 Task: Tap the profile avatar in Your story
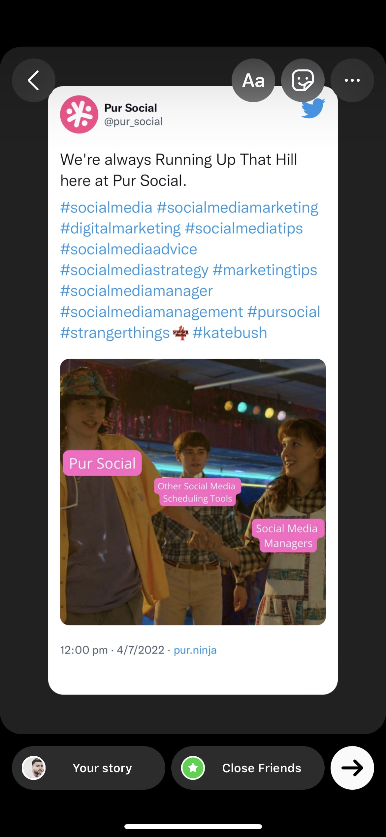[34, 768]
